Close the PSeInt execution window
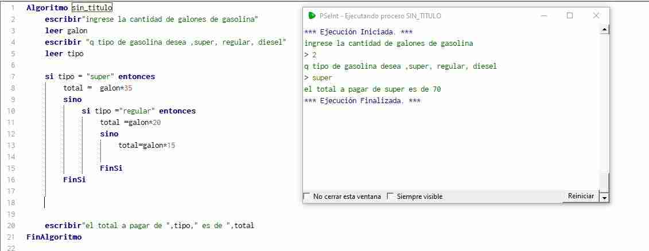This screenshot has height=251, width=649. 596,15
